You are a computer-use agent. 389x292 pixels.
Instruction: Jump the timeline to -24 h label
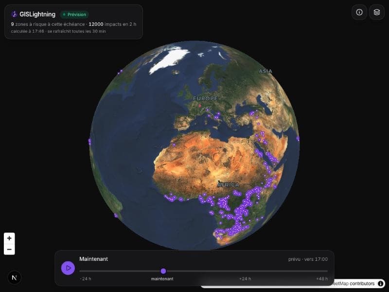coord(86,278)
